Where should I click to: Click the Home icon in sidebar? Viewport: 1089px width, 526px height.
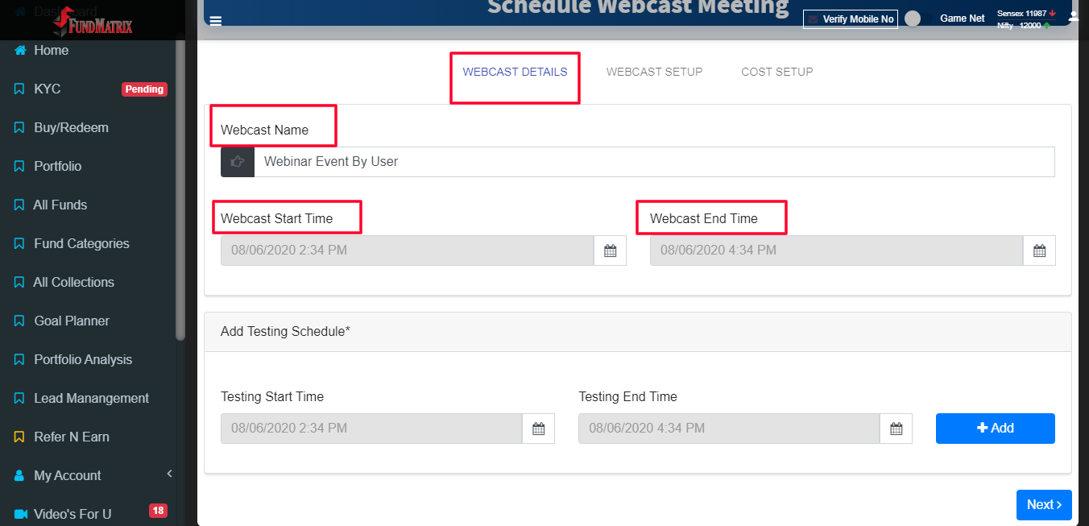(20, 50)
